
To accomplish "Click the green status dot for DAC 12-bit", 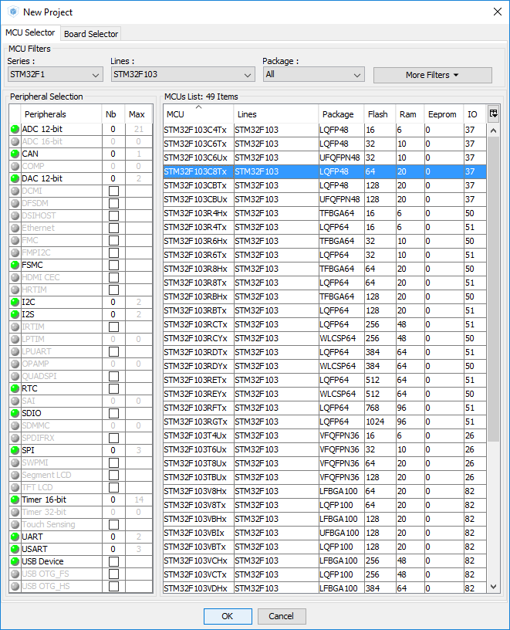I will point(15,178).
